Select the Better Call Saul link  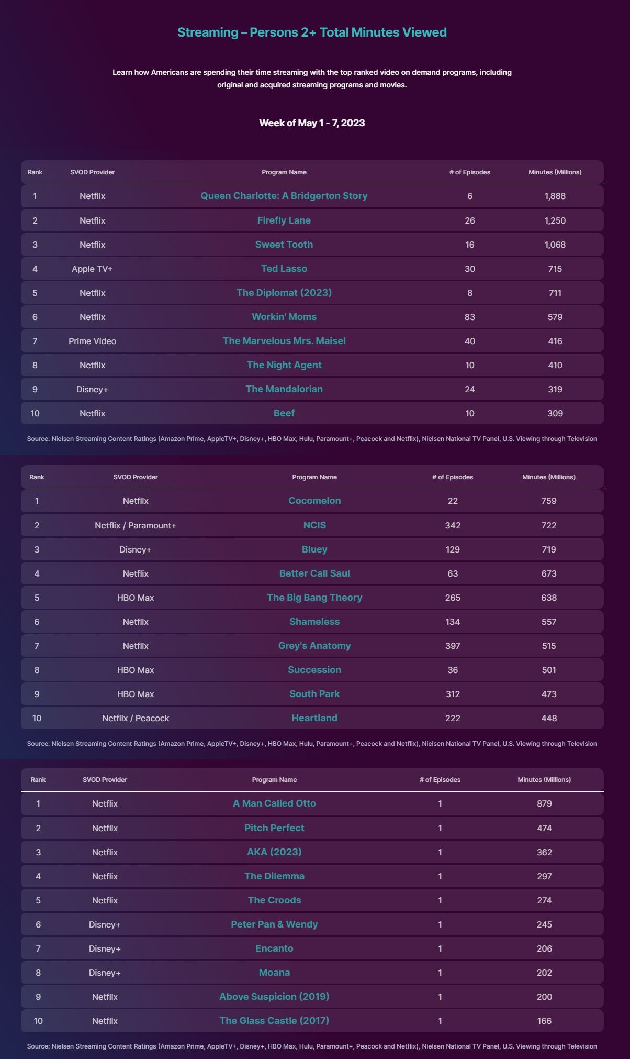click(314, 573)
